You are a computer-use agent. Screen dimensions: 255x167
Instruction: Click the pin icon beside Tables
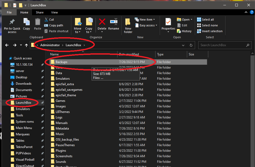coord(42,141)
